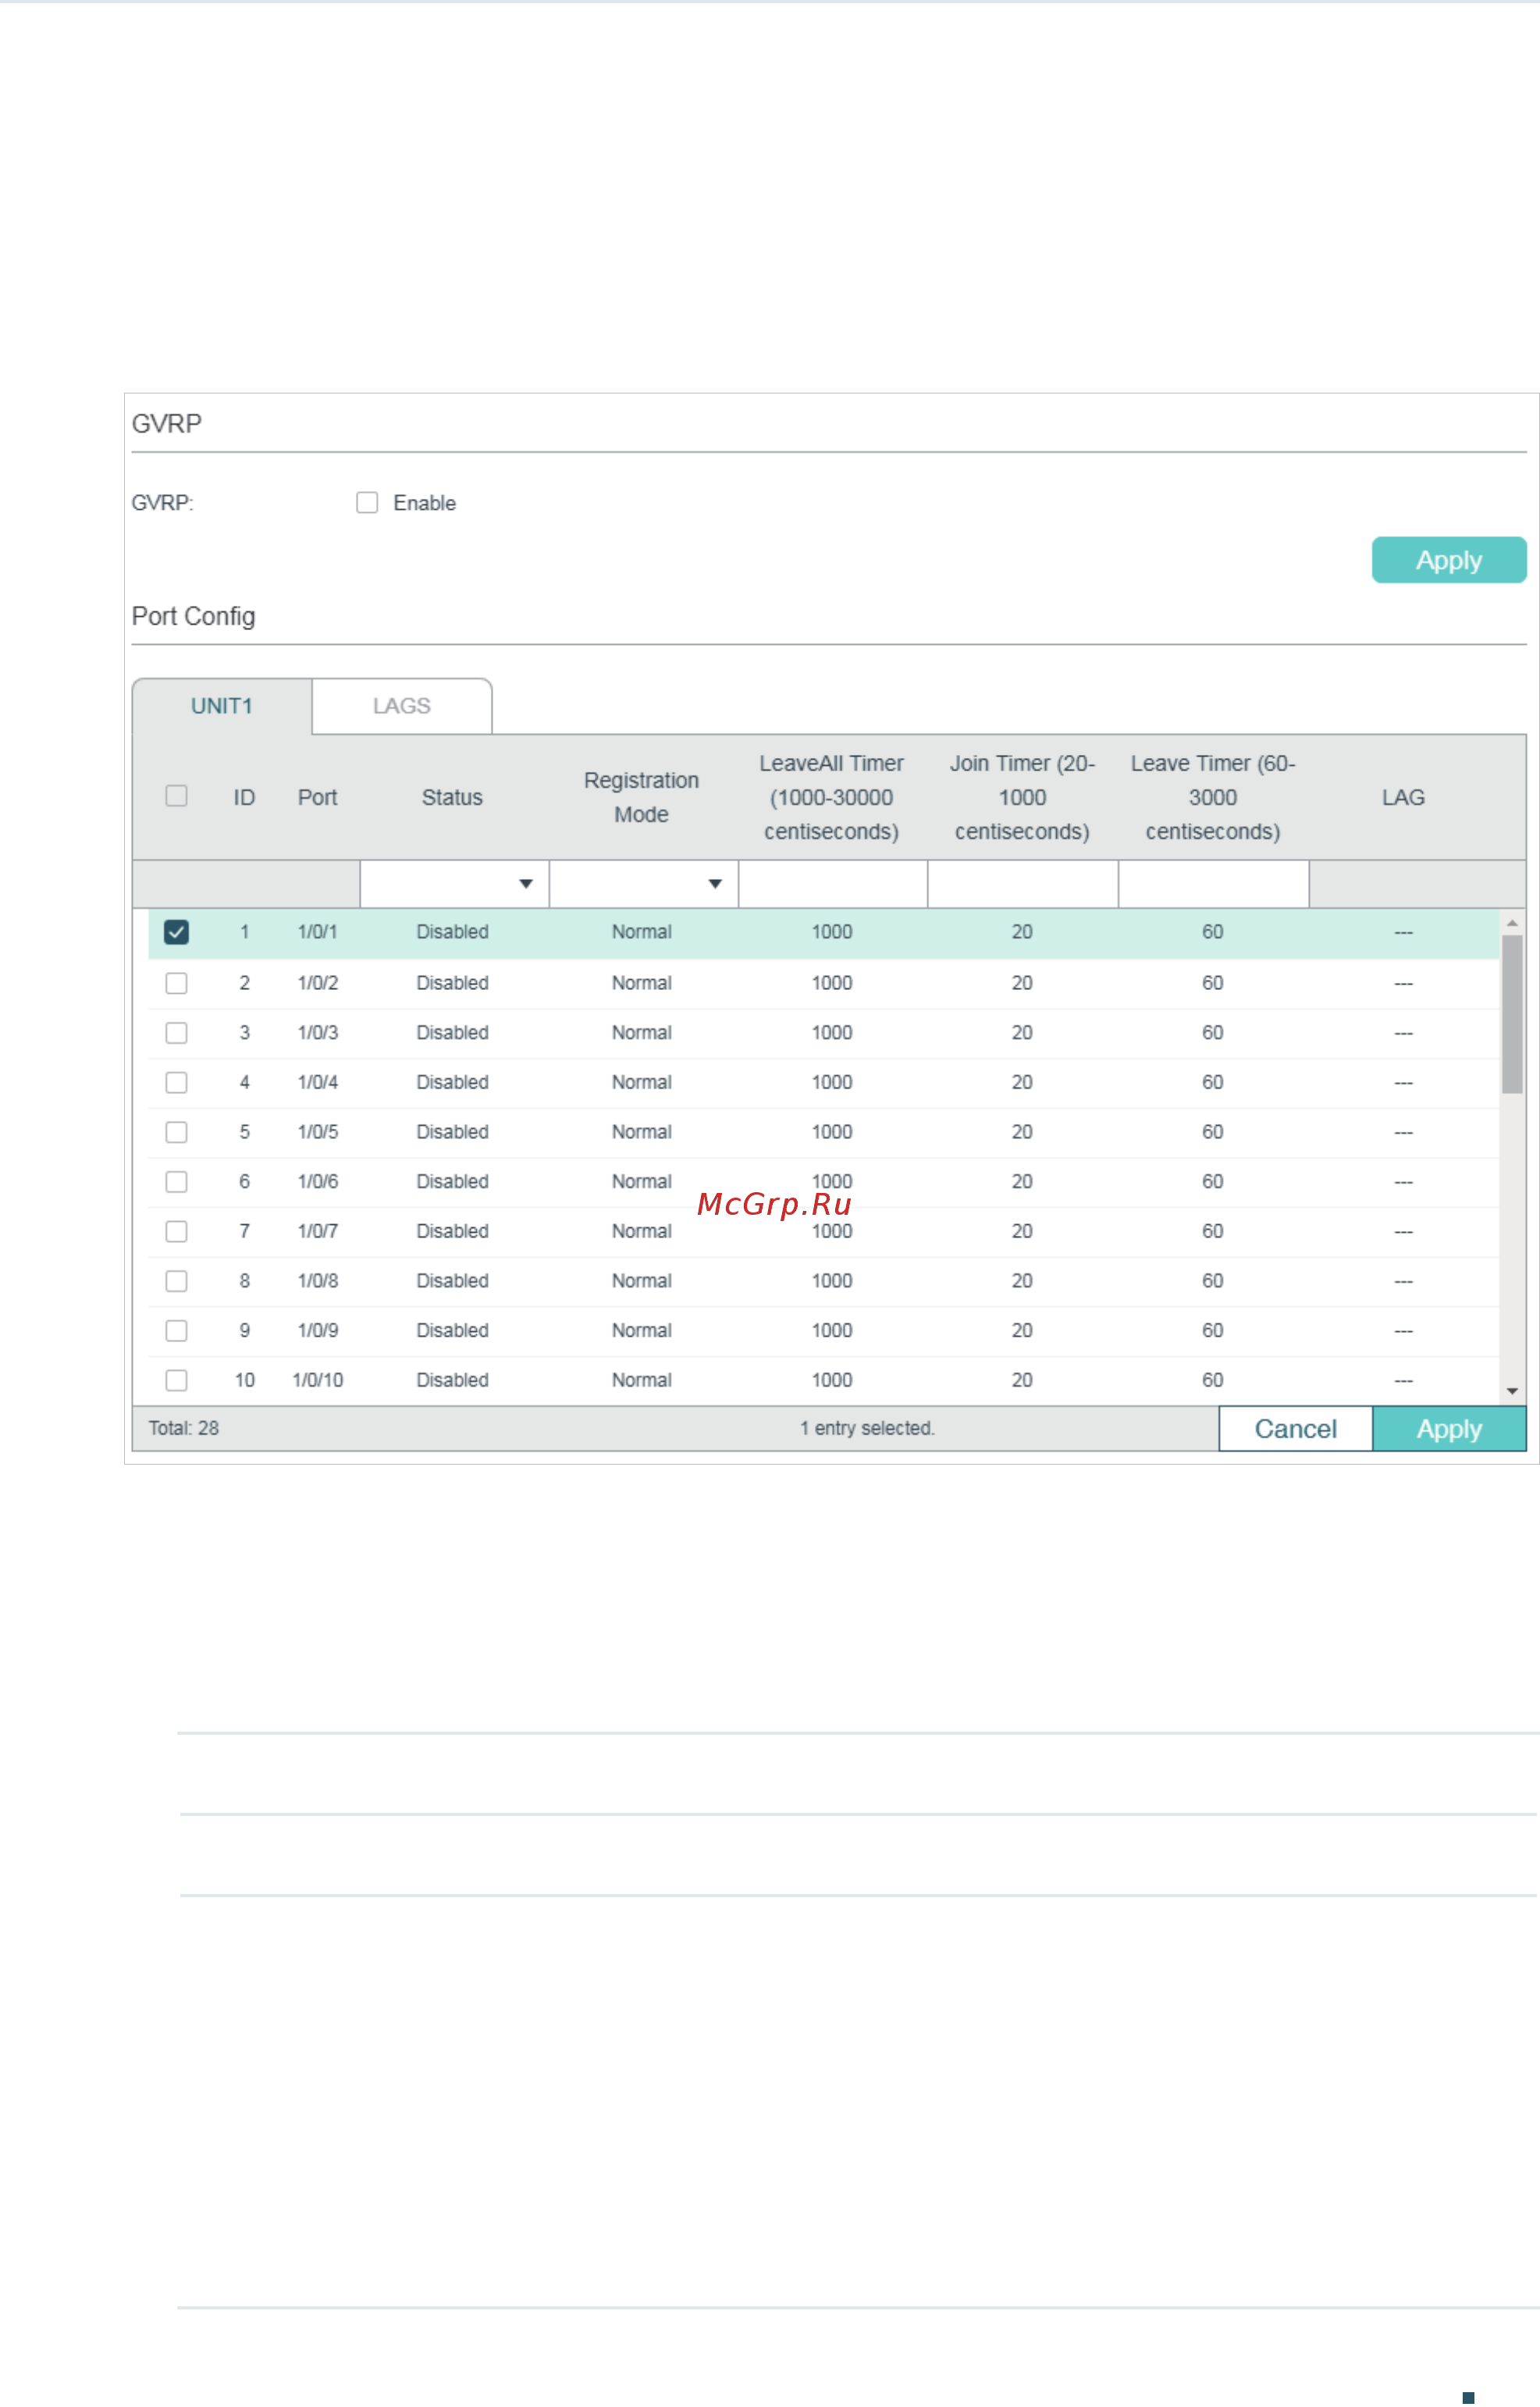Tick the checkbox for port 1/0/4
Viewport: 1540px width, 2407px height.
(176, 1083)
